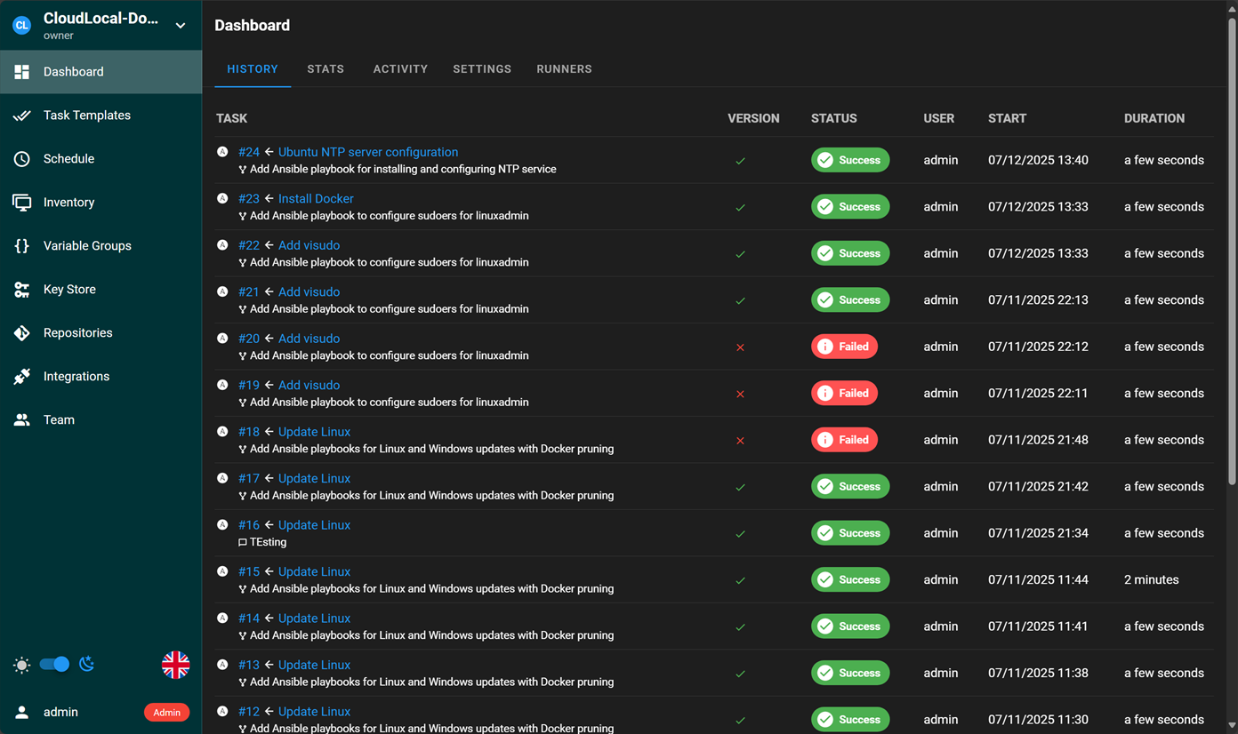Click the Task Templates double-check icon
The height and width of the screenshot is (734, 1238).
22,116
